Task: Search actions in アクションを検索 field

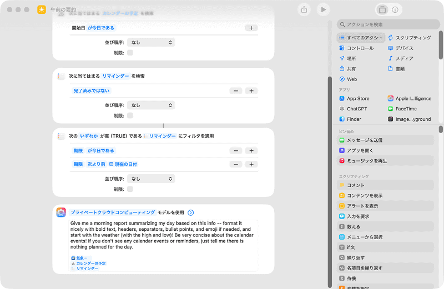Action: point(388,24)
